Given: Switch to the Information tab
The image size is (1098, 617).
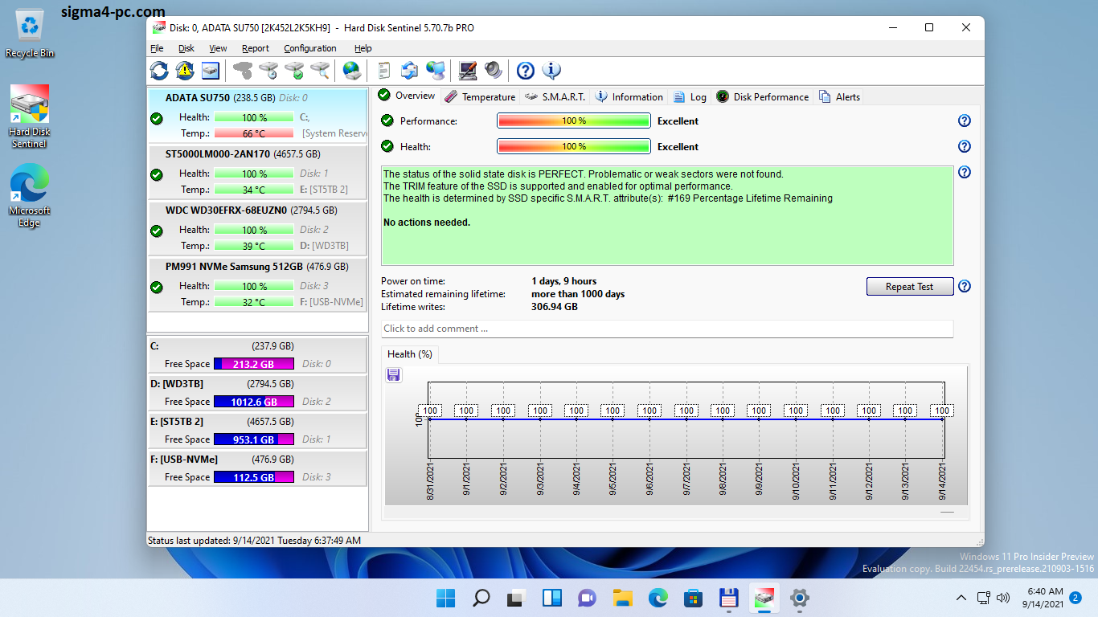Looking at the screenshot, I should (629, 96).
